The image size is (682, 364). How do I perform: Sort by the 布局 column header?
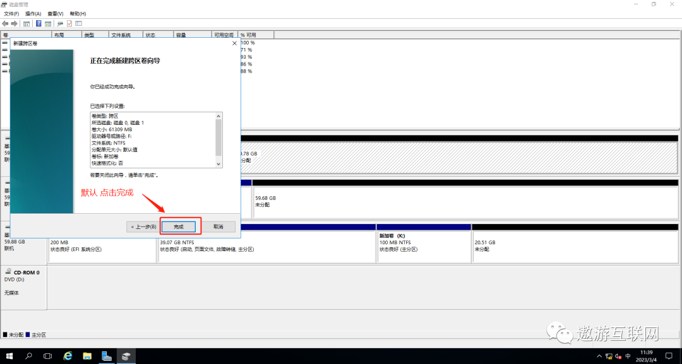pos(66,35)
